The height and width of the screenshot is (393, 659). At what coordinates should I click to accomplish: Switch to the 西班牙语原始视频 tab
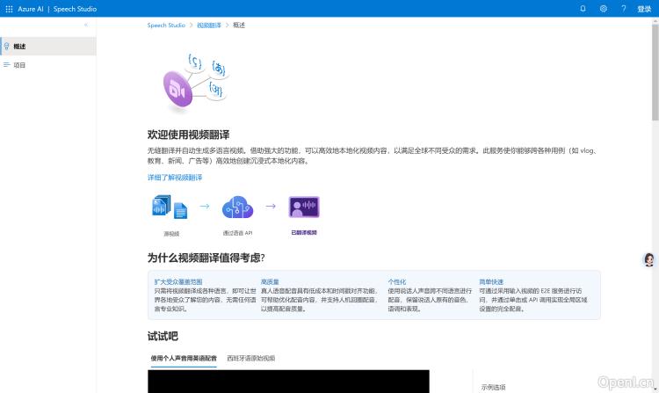click(250, 359)
